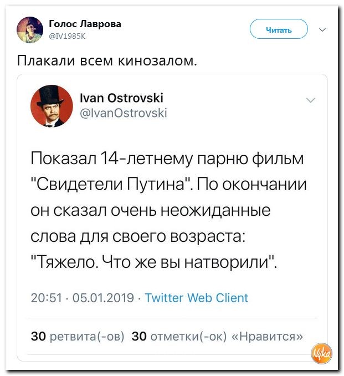This screenshot has width=344, height=376.
Task: Click the Ivan Ostrovski display name
Action: point(122,98)
